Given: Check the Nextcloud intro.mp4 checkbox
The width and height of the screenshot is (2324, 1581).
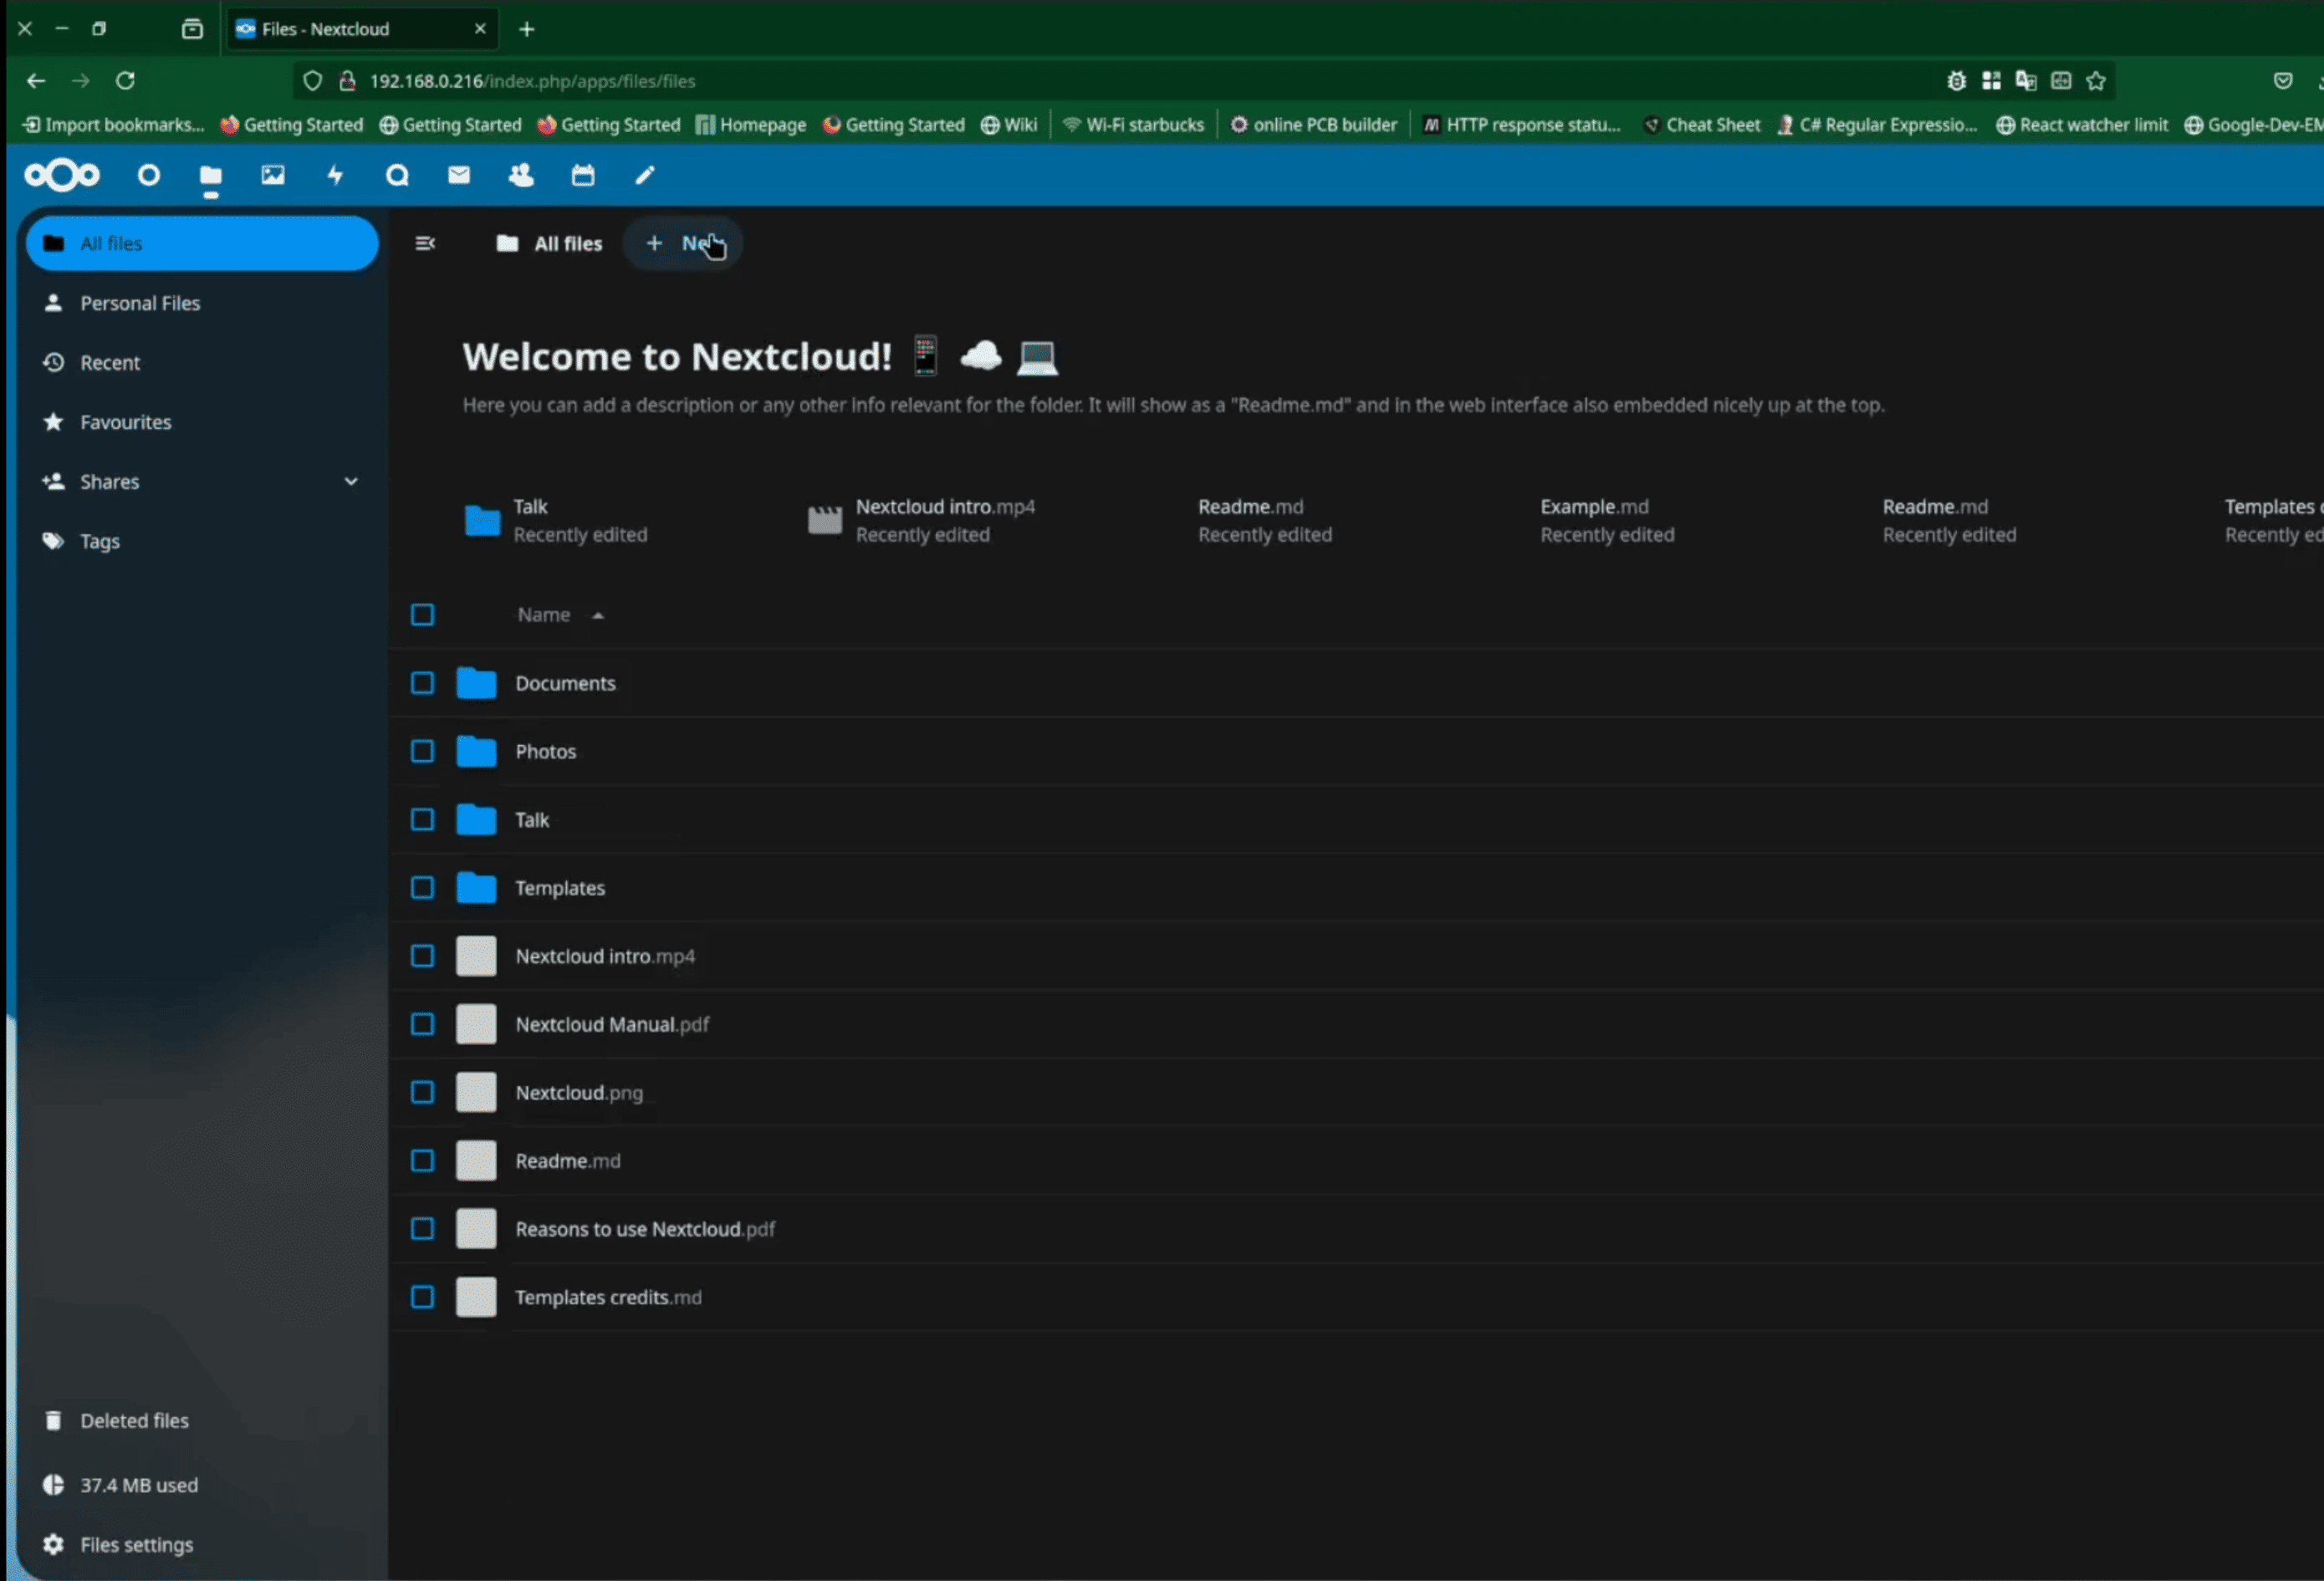Looking at the screenshot, I should coord(422,956).
